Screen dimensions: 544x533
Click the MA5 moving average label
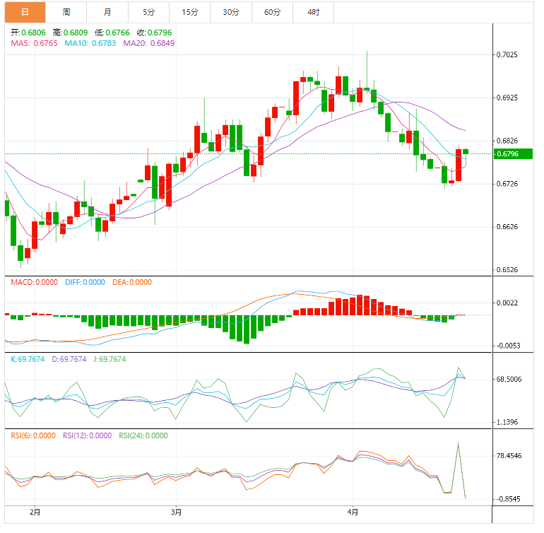33,44
